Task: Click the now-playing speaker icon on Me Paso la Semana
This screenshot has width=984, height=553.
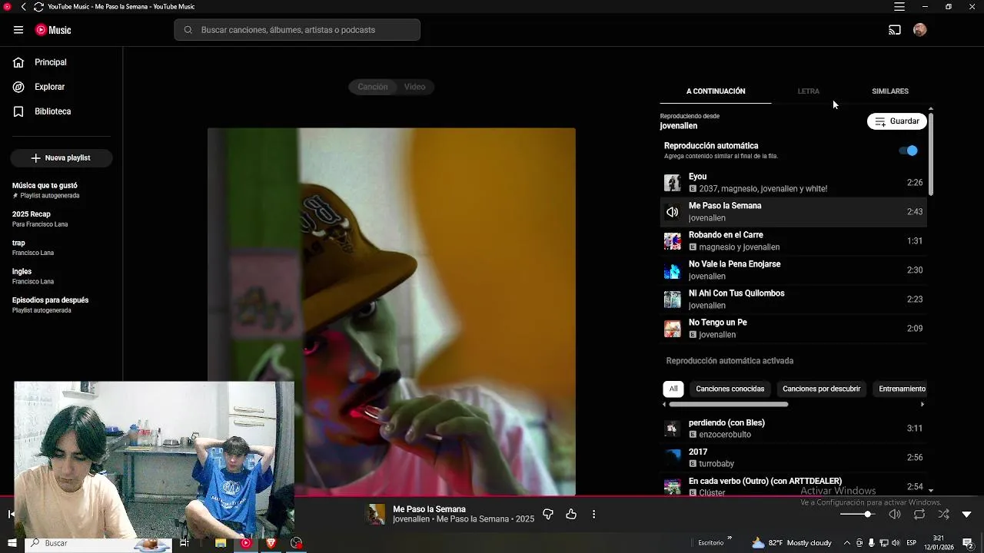Action: (673, 212)
